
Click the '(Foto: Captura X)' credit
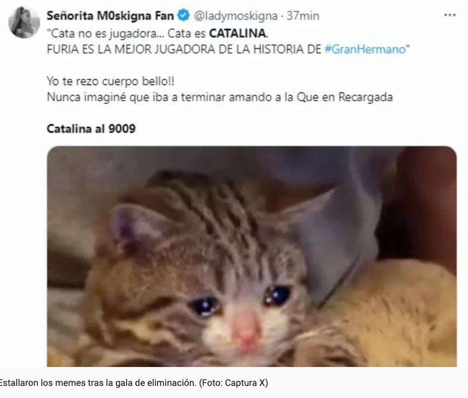point(233,382)
